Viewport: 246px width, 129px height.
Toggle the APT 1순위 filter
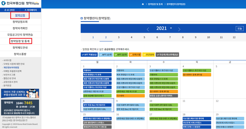(106, 54)
